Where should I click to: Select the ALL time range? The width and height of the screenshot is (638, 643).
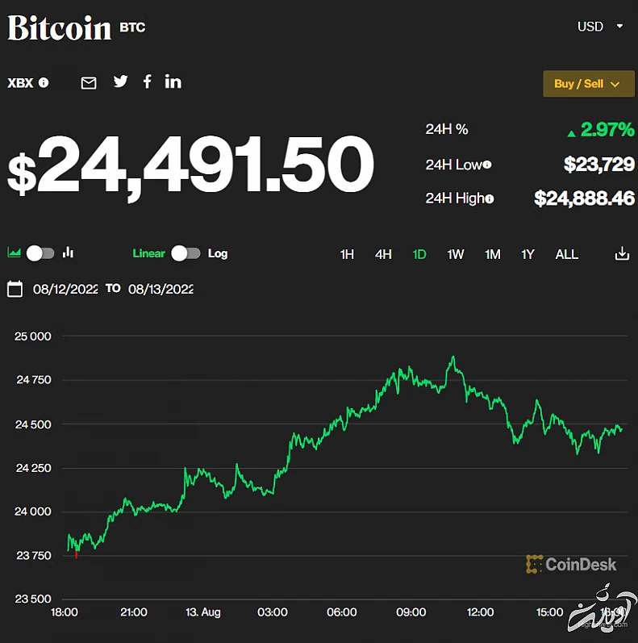(x=567, y=254)
